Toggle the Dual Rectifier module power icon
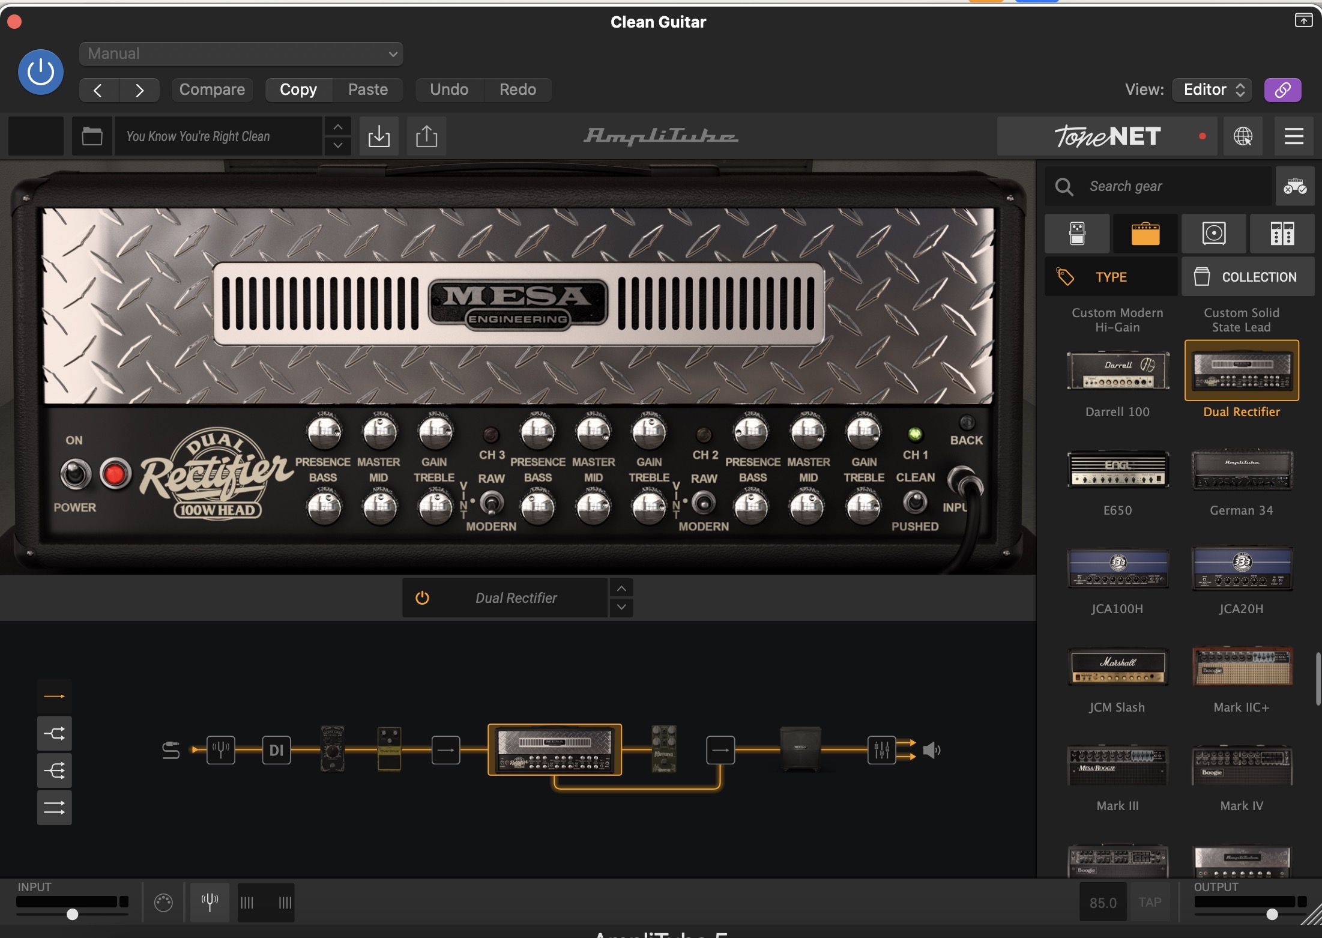1322x938 pixels. (423, 598)
